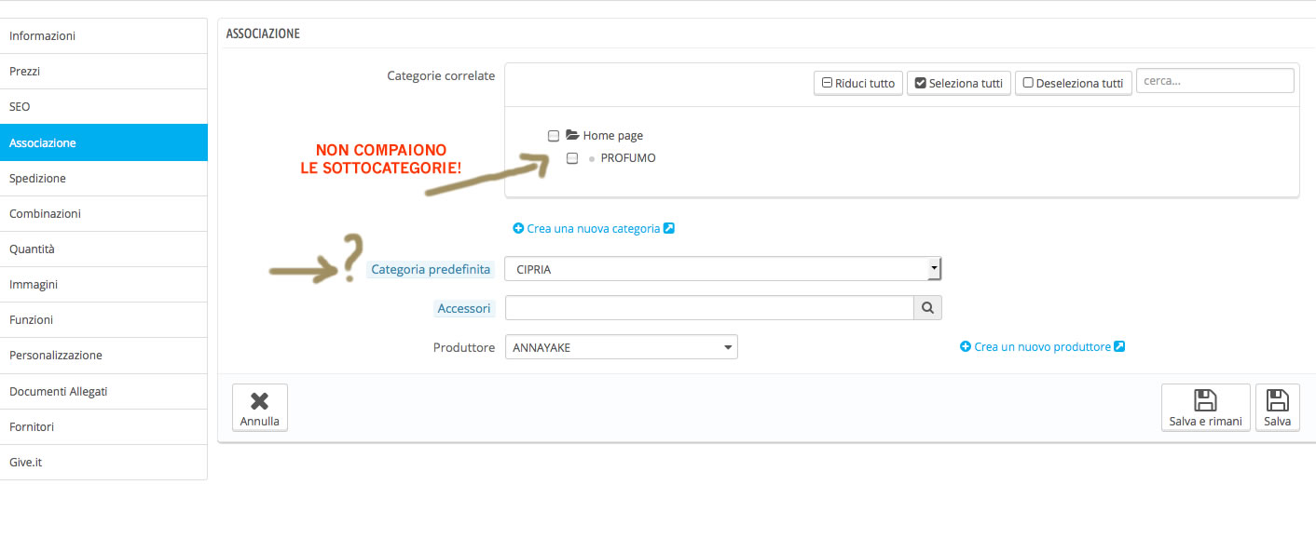Screen dimensions: 1316x552
Task: Click the floppy icon on Salva e rimani
Action: pyautogui.click(x=1205, y=400)
